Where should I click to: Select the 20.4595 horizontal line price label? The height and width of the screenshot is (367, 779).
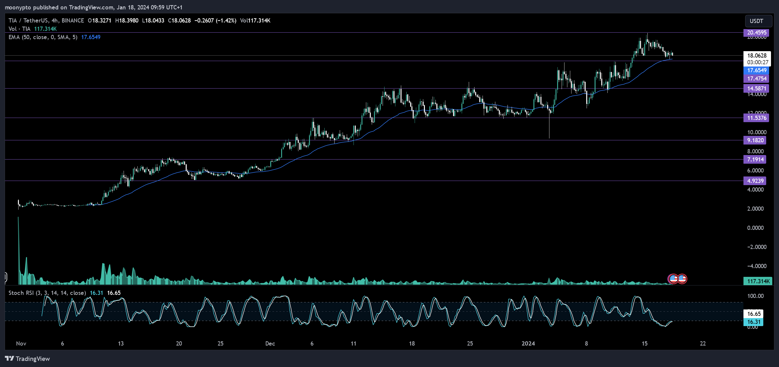[x=757, y=33]
